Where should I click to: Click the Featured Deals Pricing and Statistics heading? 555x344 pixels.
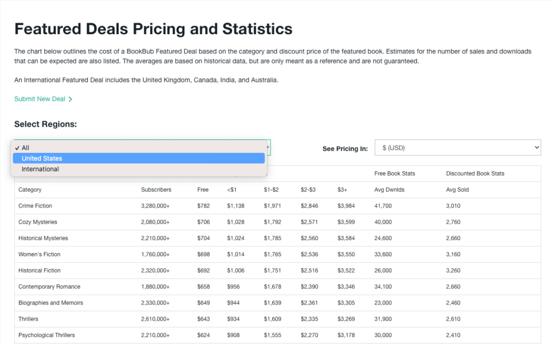pyautogui.click(x=153, y=29)
